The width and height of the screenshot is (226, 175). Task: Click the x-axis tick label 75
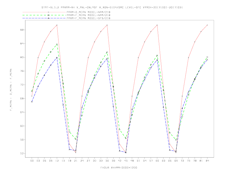[189, 161]
